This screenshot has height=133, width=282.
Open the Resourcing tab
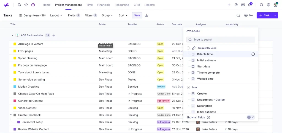tap(122, 5)
